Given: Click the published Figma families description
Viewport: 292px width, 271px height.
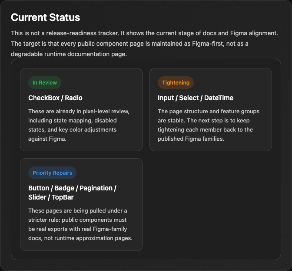Looking at the screenshot, I should 209,125.
